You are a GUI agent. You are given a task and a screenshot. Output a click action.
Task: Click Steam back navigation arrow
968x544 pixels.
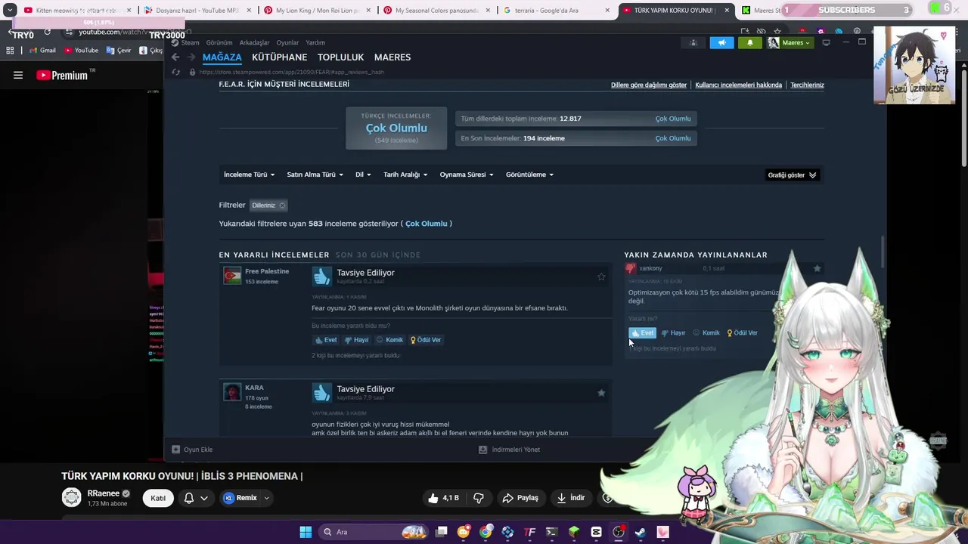pos(175,57)
